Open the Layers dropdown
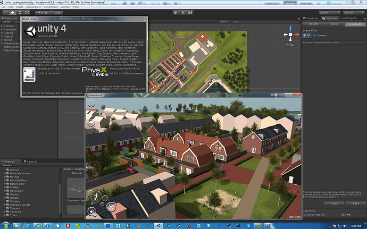Image resolution: width=367 pixels, height=229 pixels. [x=329, y=13]
